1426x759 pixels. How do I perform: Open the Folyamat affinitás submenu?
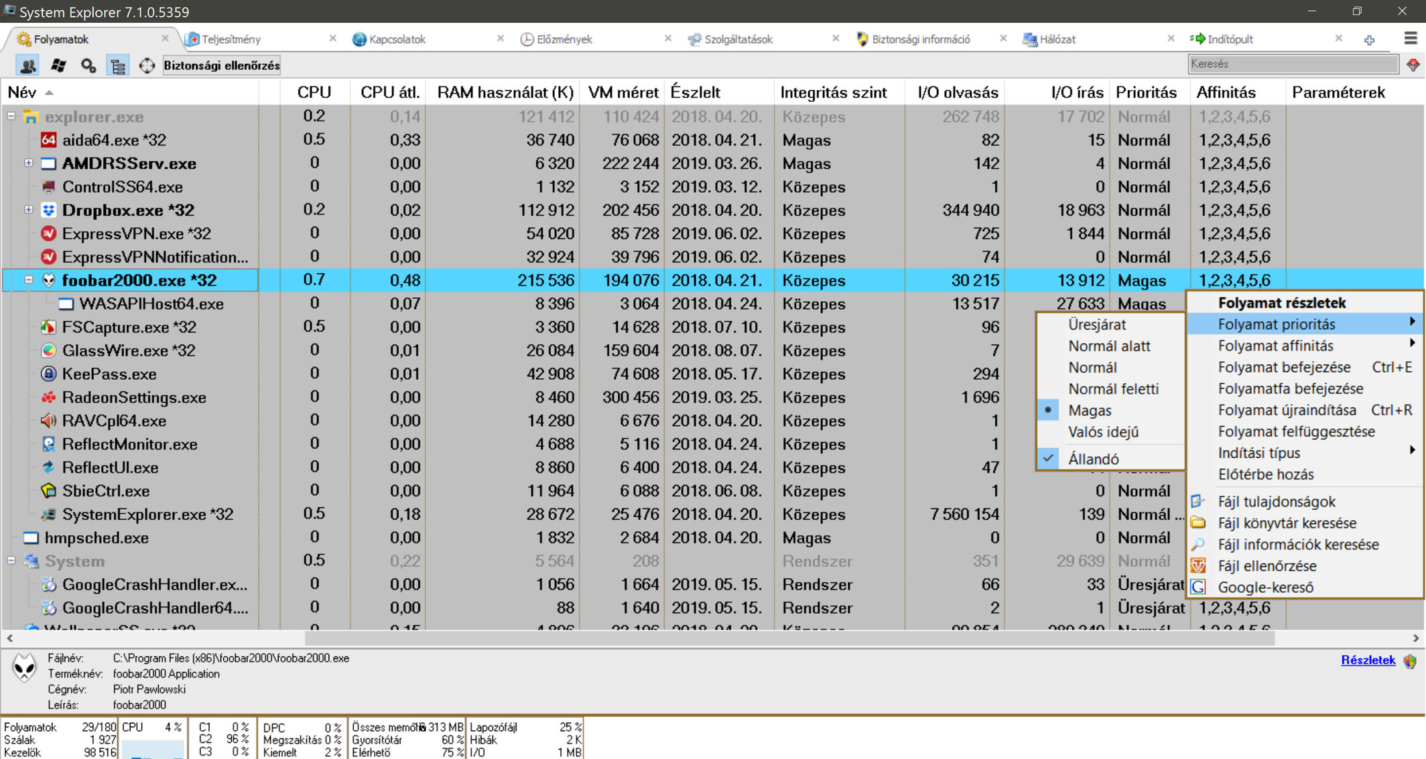(x=1305, y=346)
